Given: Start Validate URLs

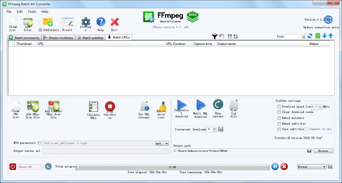Looking at the screenshot, I should tap(93, 107).
